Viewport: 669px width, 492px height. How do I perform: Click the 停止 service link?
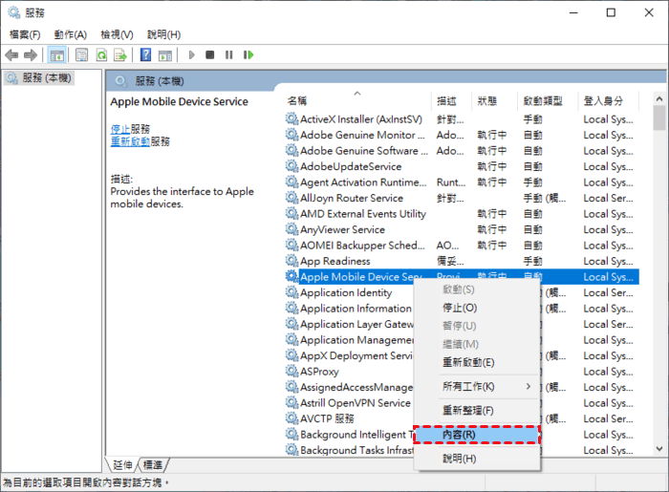pos(119,128)
